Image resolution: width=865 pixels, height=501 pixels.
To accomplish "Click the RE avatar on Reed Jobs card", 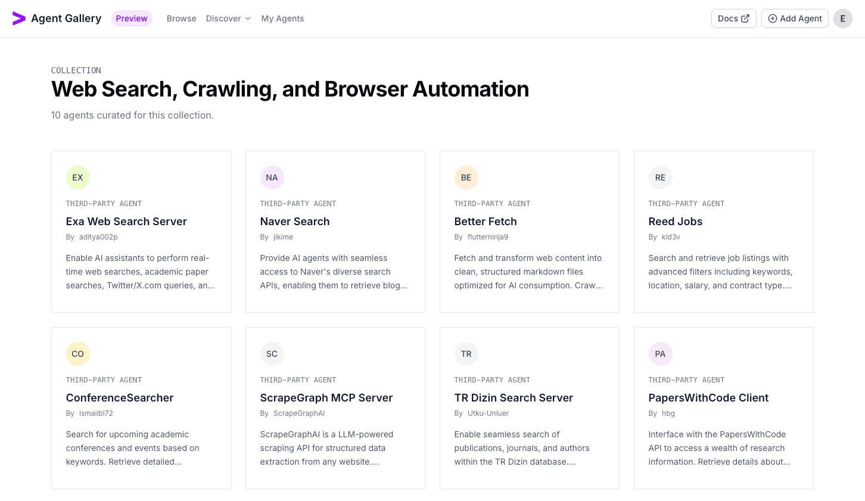I will [x=660, y=177].
